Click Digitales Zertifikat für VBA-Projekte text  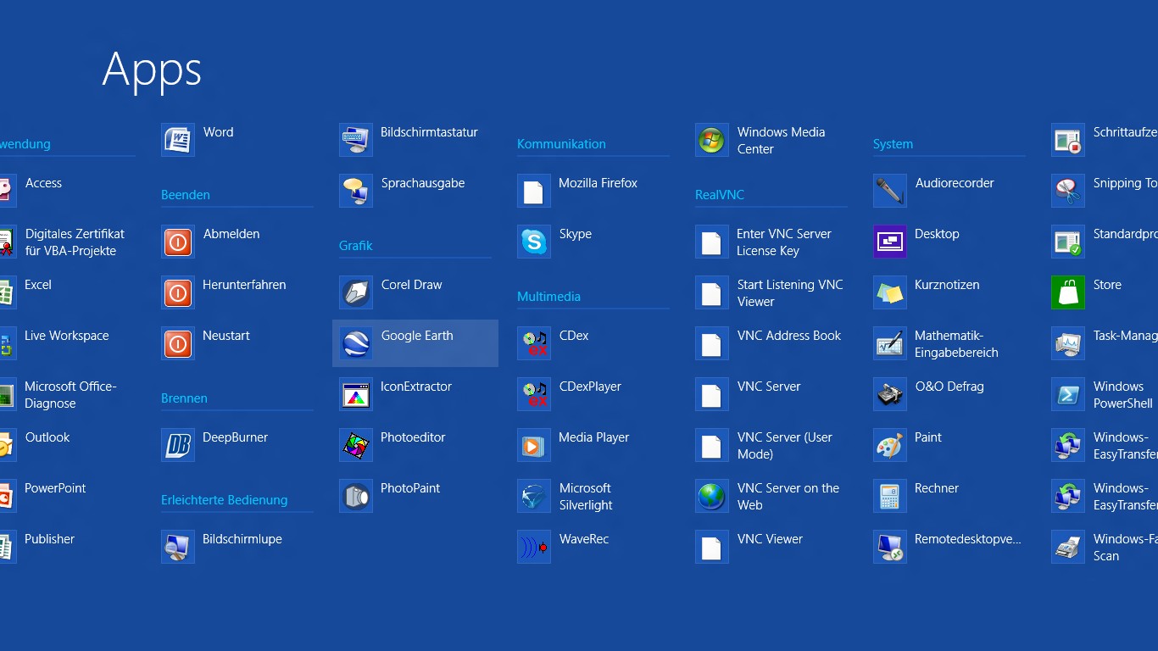pyautogui.click(x=75, y=242)
